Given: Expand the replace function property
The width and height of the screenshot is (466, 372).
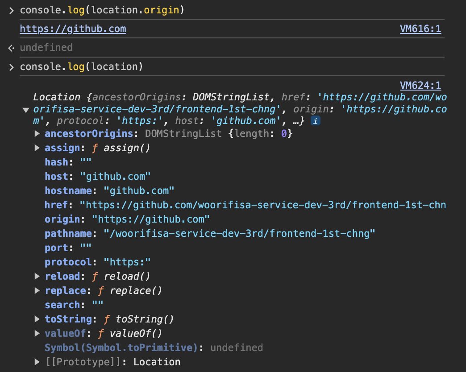Looking at the screenshot, I should [37, 291].
